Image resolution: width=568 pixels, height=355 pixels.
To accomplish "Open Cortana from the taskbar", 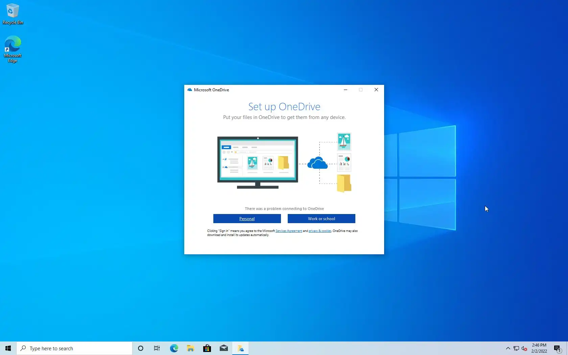I will click(141, 348).
